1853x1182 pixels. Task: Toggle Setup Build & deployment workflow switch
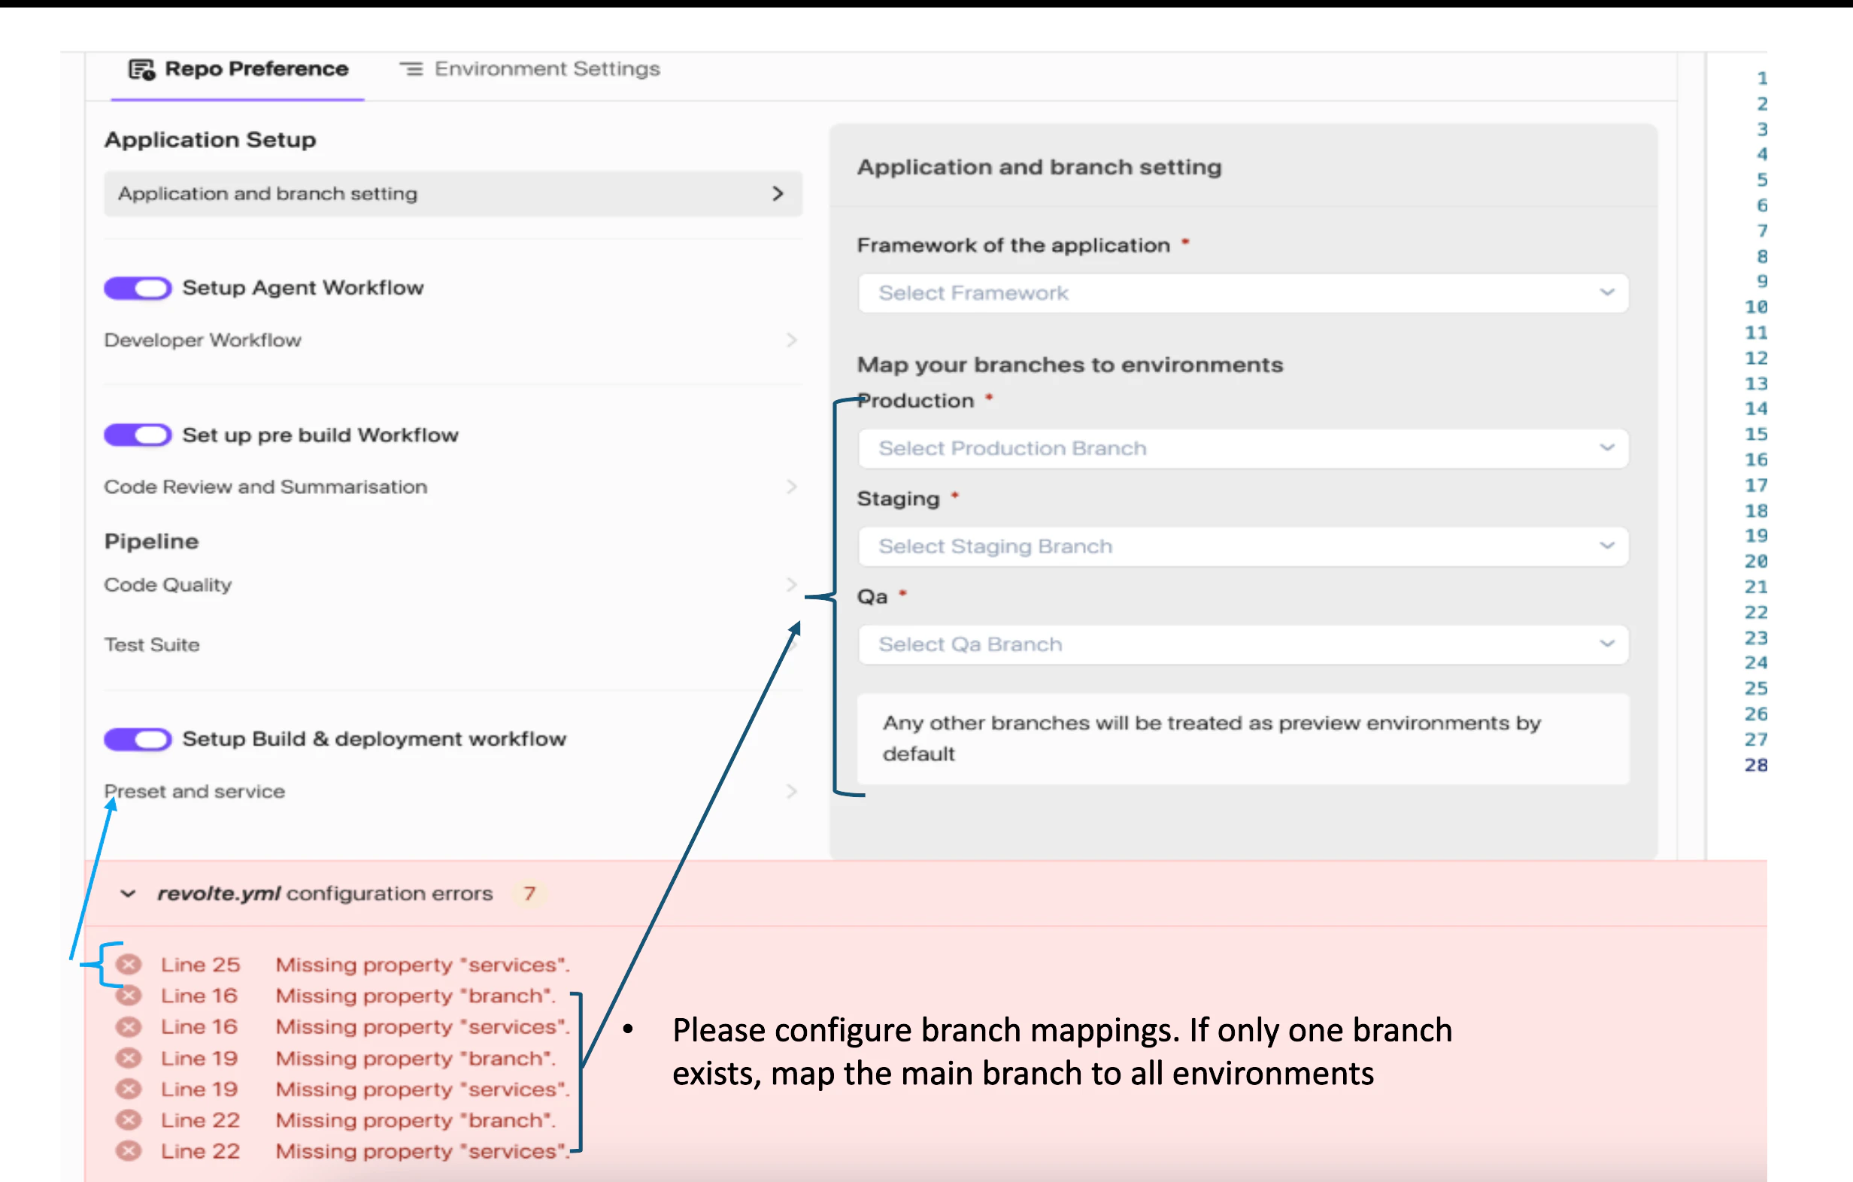click(138, 738)
